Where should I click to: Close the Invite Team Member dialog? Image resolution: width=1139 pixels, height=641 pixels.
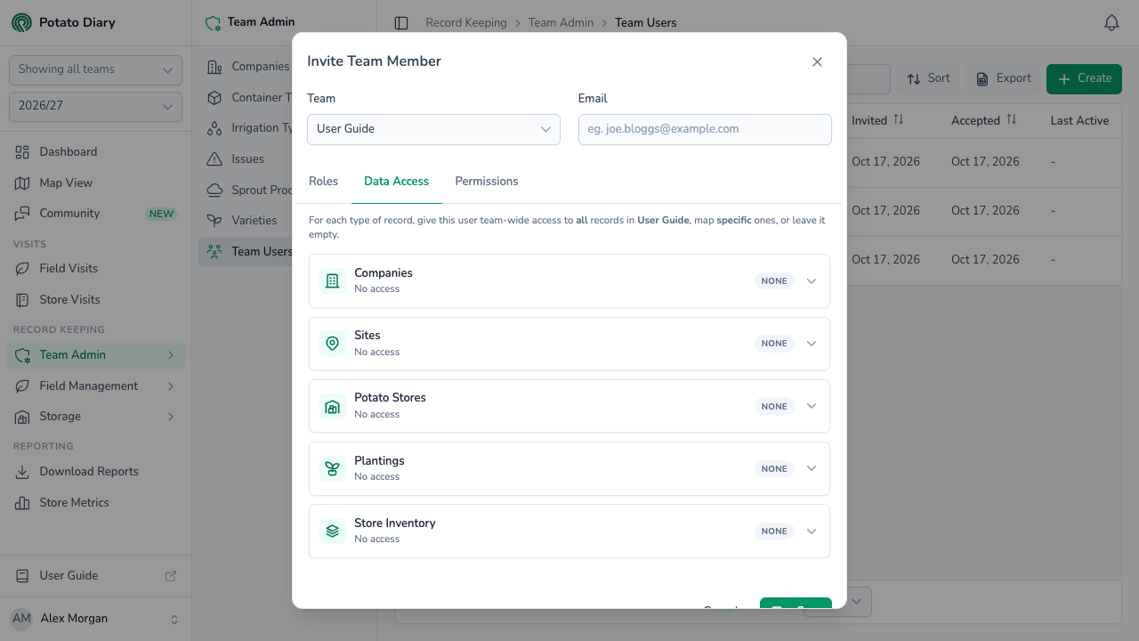tap(817, 62)
